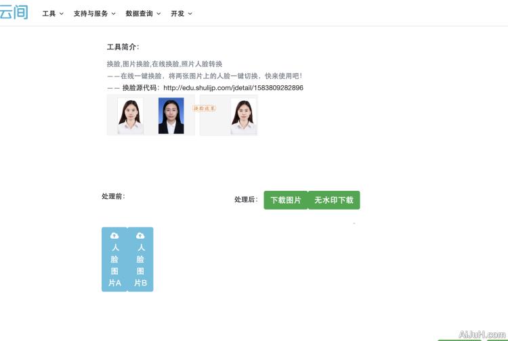The height and width of the screenshot is (341, 508).
Task: Click the white-background portrait sample photo
Action: click(x=130, y=116)
